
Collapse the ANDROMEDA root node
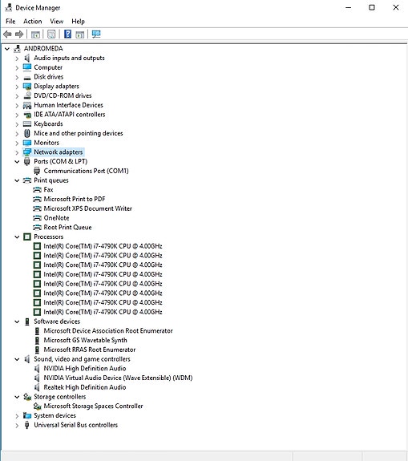click(x=7, y=49)
